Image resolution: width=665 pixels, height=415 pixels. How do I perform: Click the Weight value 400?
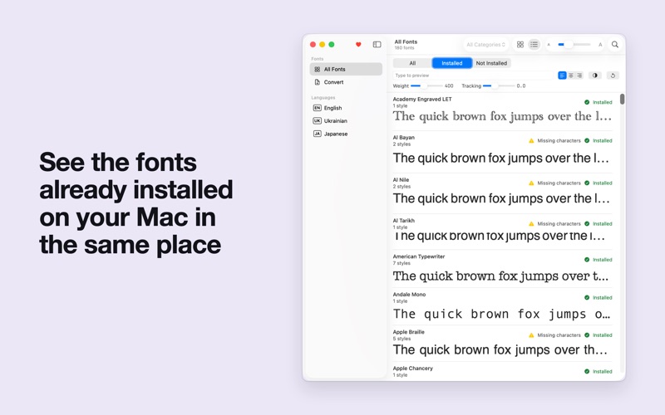click(x=449, y=86)
